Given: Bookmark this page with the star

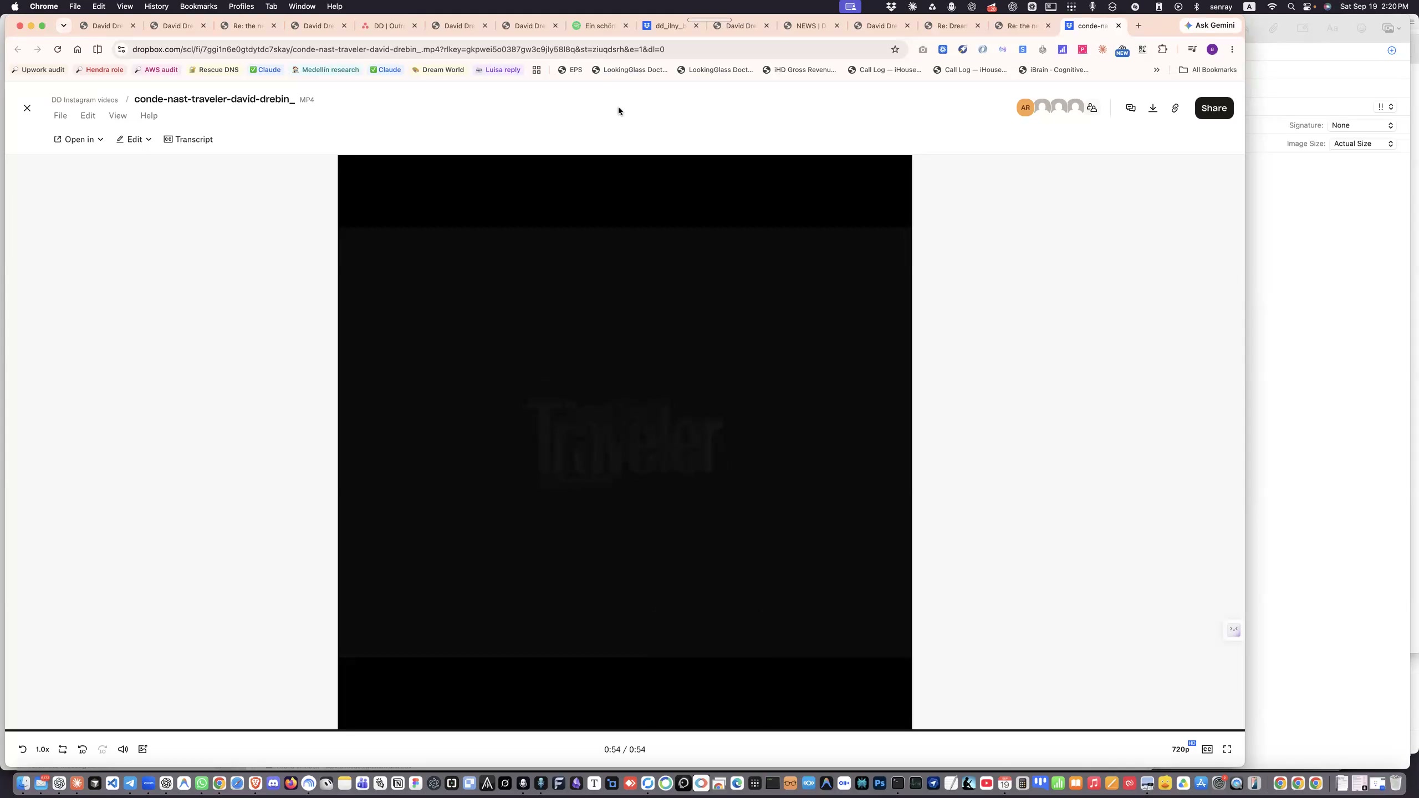Looking at the screenshot, I should click(895, 49).
